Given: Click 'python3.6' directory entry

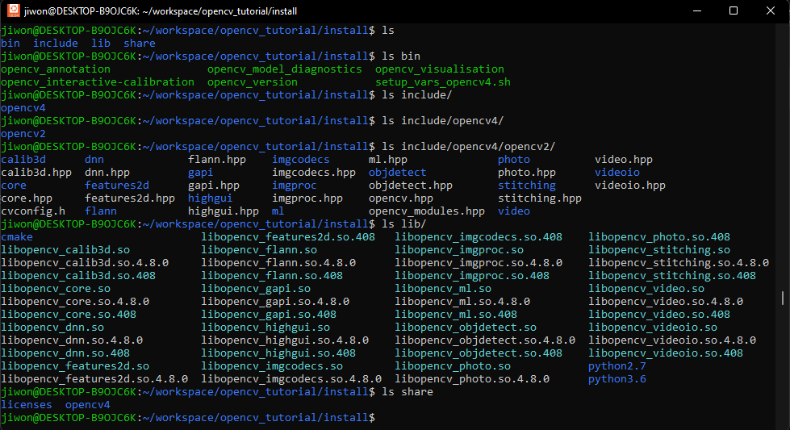Looking at the screenshot, I should click(617, 379).
